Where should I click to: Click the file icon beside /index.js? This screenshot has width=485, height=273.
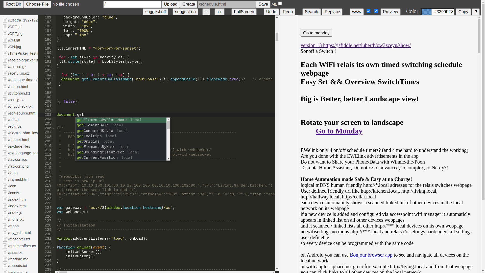click(5, 213)
